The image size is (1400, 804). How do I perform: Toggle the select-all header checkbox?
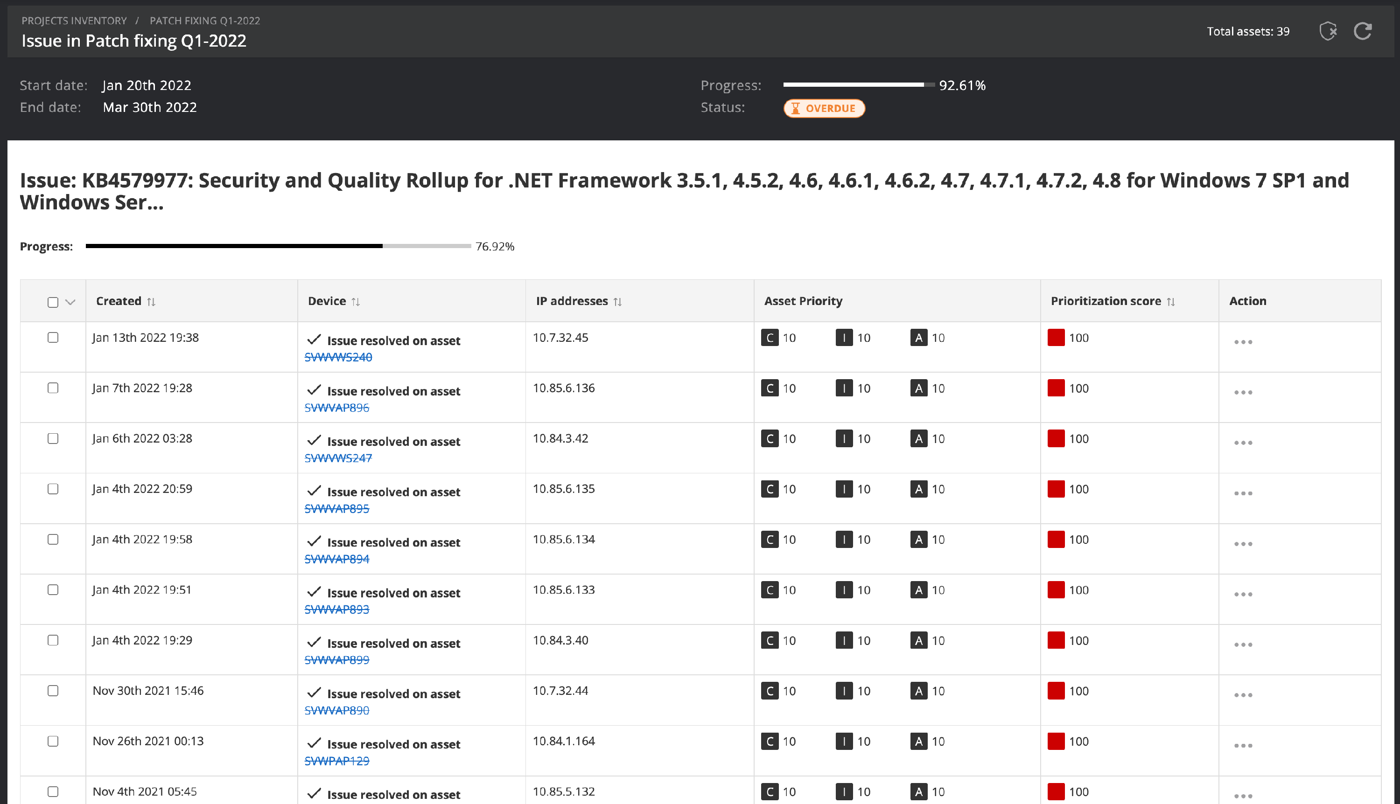tap(53, 302)
